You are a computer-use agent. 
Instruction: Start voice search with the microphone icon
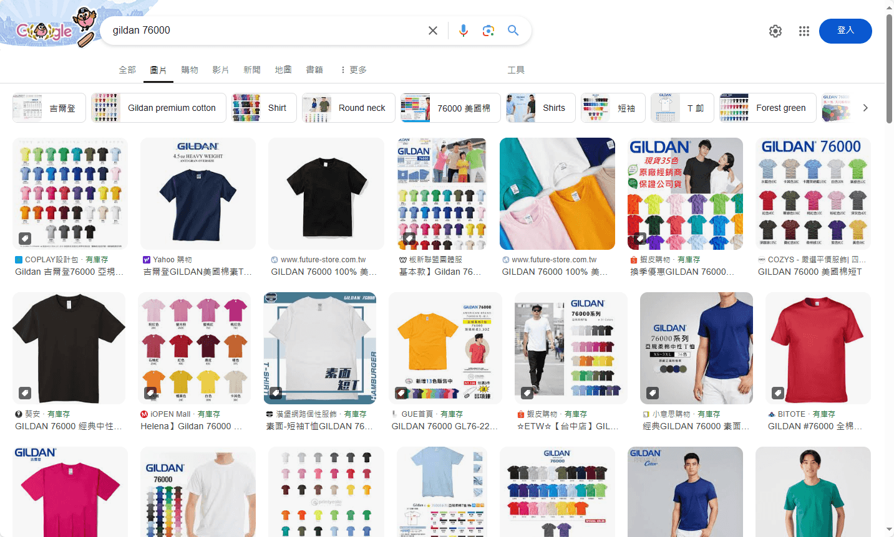[464, 31]
